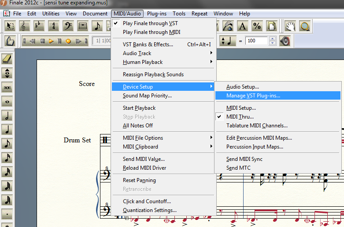Viewport: 344px width, 227px height.
Task: Select the bass clef Staff tool icon
Action: [68, 26]
